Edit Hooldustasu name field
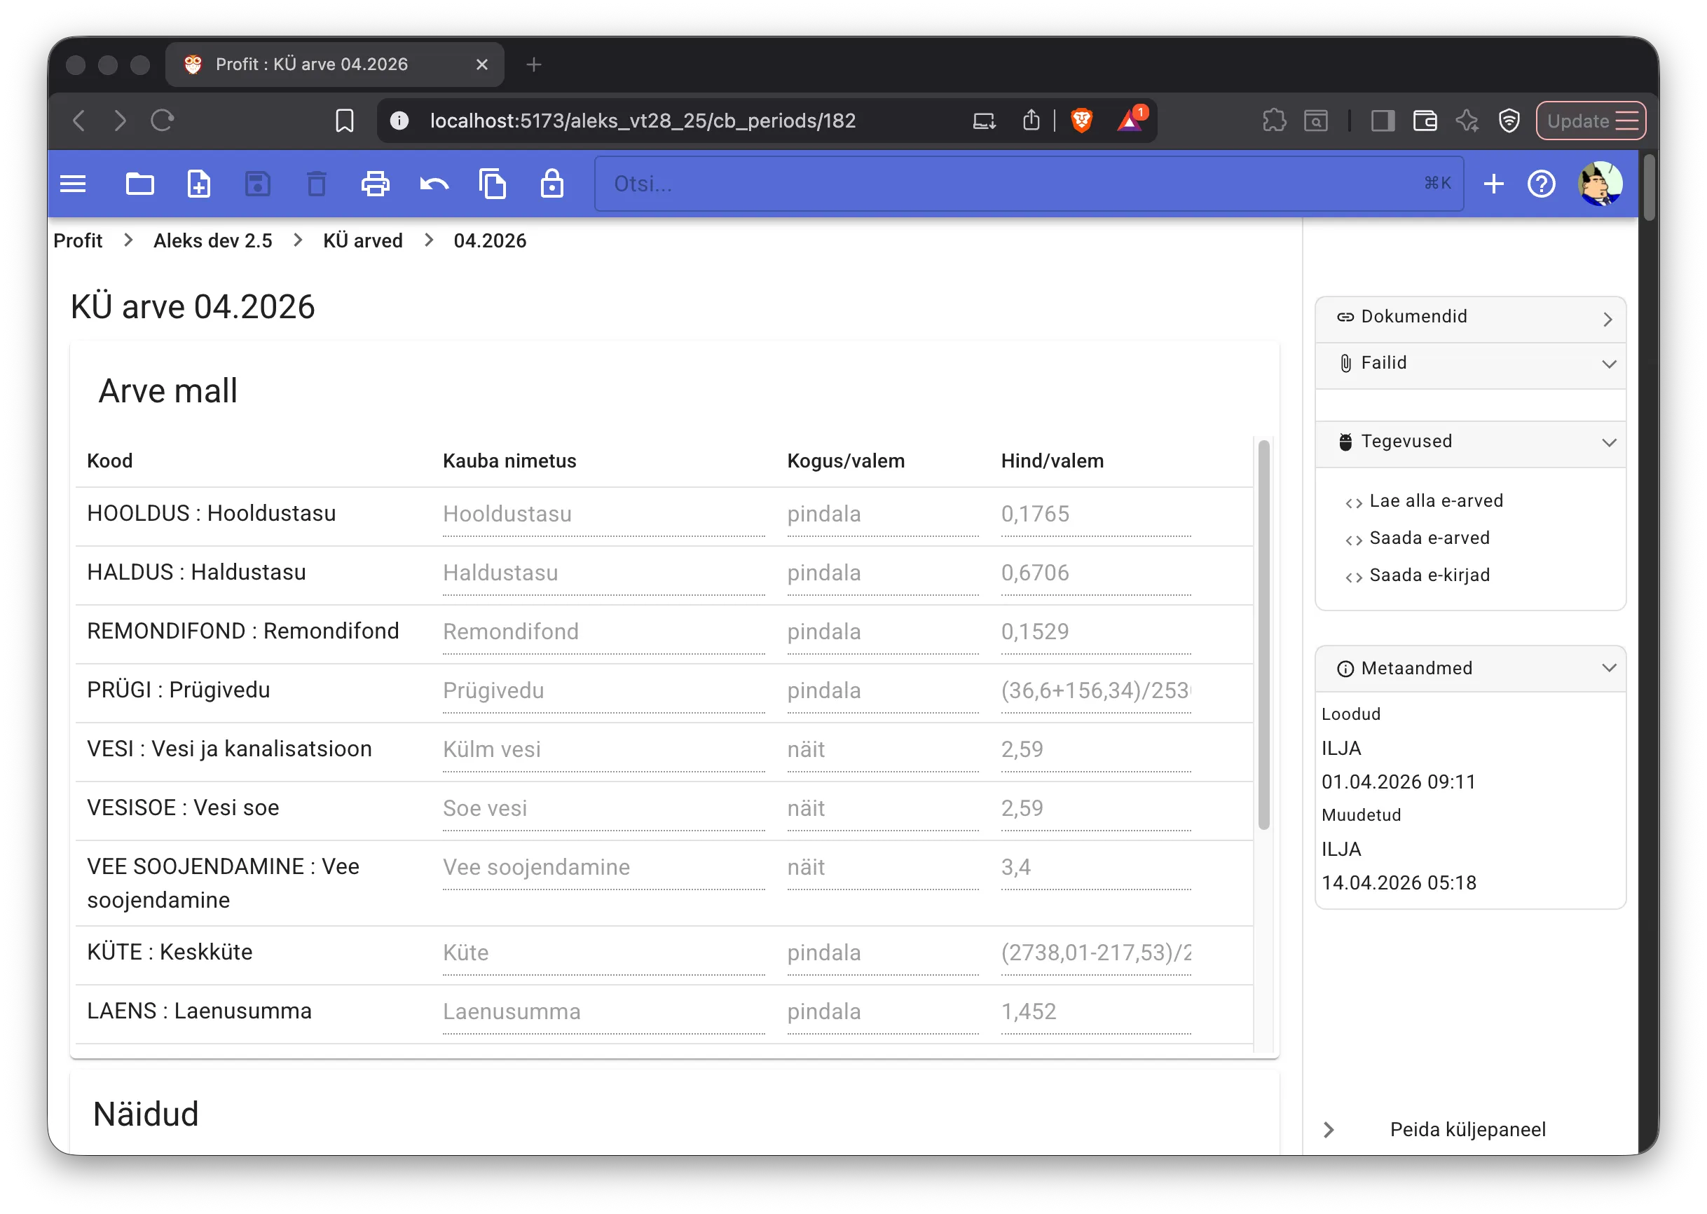The image size is (1707, 1214). [x=604, y=515]
